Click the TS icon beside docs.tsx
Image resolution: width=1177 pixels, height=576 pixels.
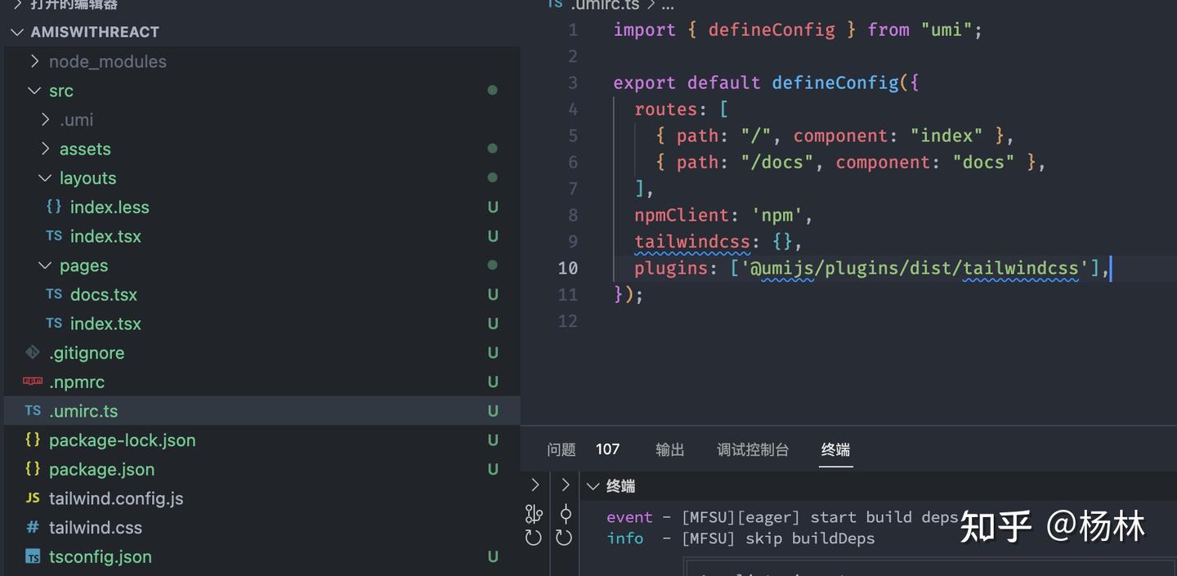(54, 294)
